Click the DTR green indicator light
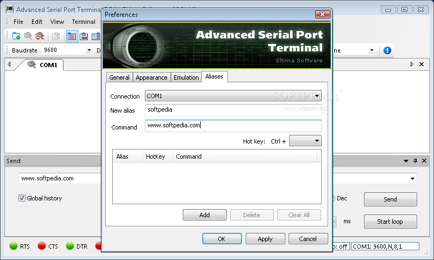Viewport: 434px width, 260px height. point(70,246)
